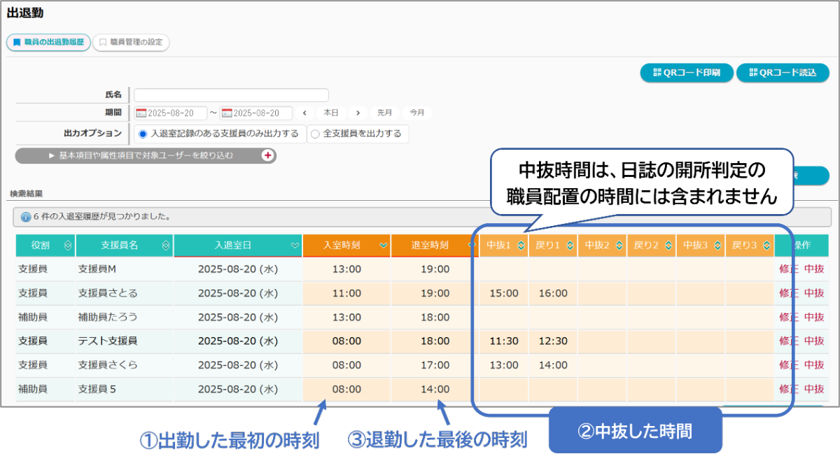This screenshot has width=840, height=461.
Task: Sort by 支援員名 column icon
Action: [166, 246]
